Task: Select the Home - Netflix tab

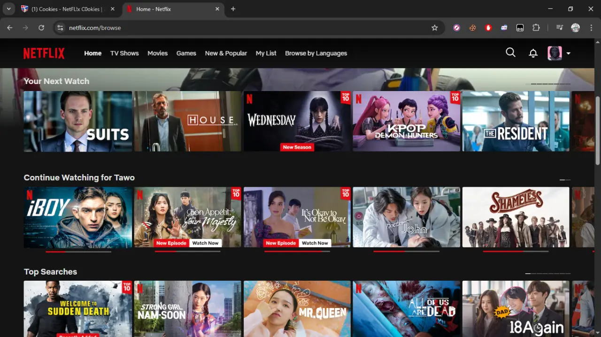Action: coord(173,9)
